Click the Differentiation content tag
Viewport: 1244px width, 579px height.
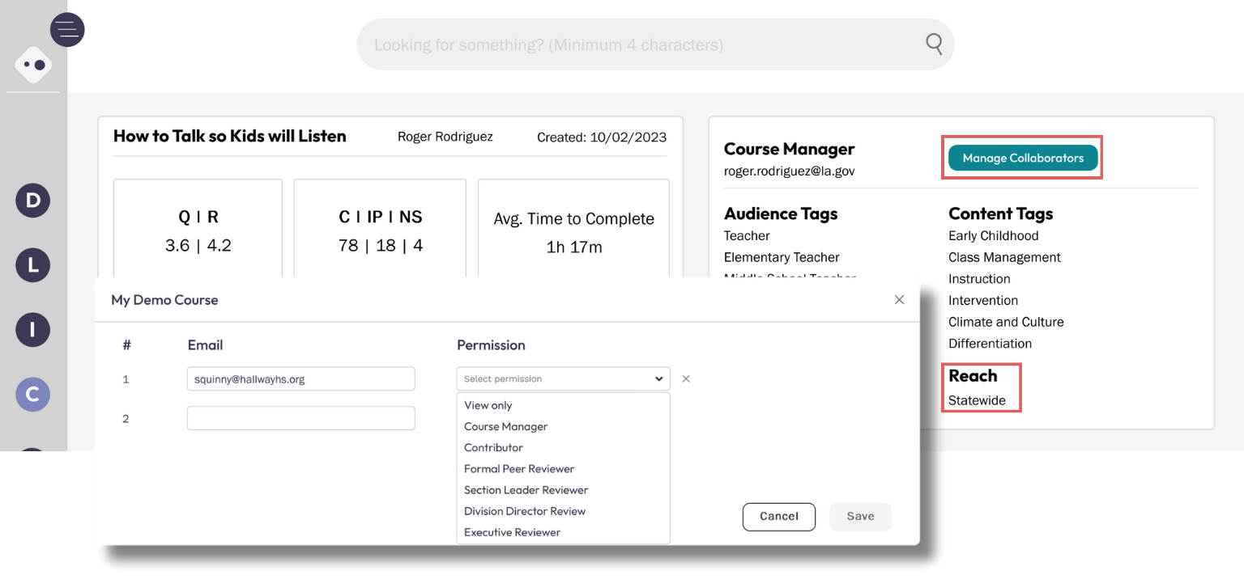pyautogui.click(x=990, y=343)
